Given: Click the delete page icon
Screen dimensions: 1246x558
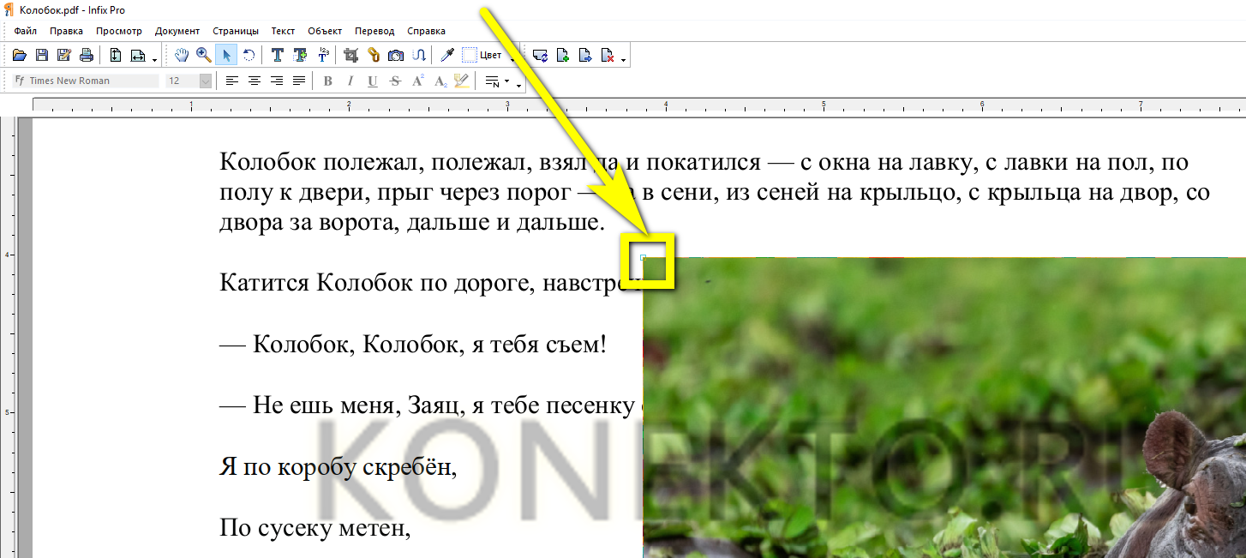Looking at the screenshot, I should point(608,56).
